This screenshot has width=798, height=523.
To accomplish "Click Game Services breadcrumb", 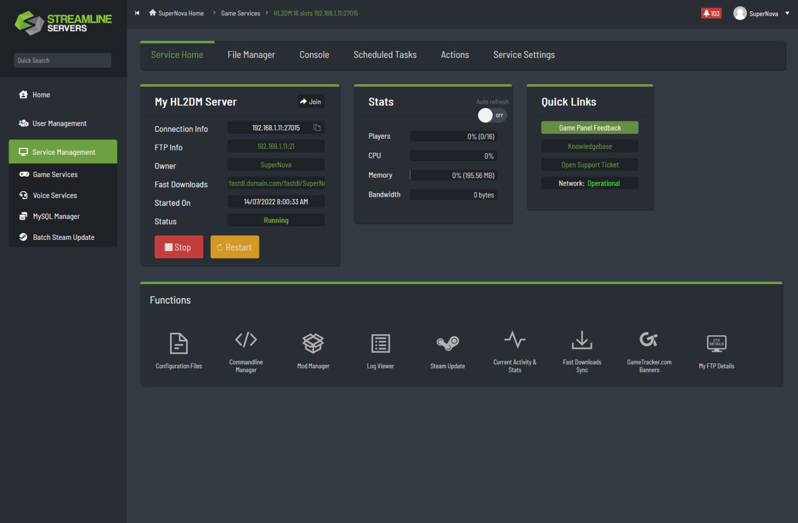I will point(240,13).
